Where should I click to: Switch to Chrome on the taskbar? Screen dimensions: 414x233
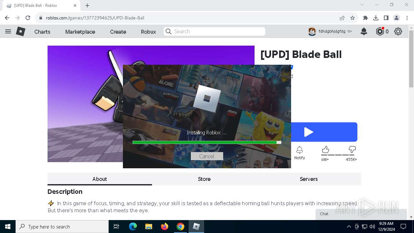[x=180, y=227]
